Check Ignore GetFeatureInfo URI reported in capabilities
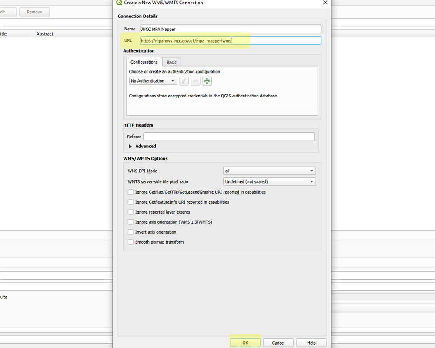 tap(131, 202)
